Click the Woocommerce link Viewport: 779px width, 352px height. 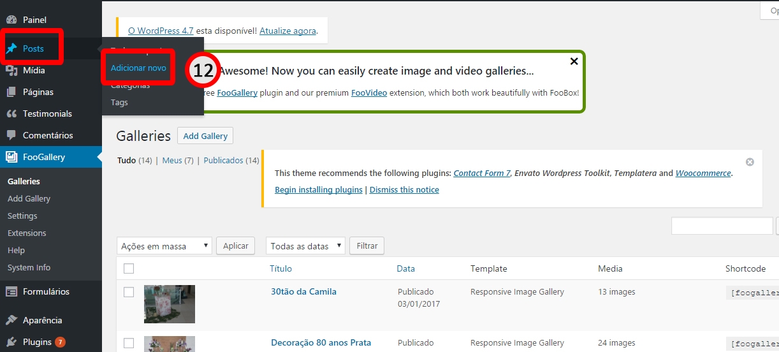703,173
